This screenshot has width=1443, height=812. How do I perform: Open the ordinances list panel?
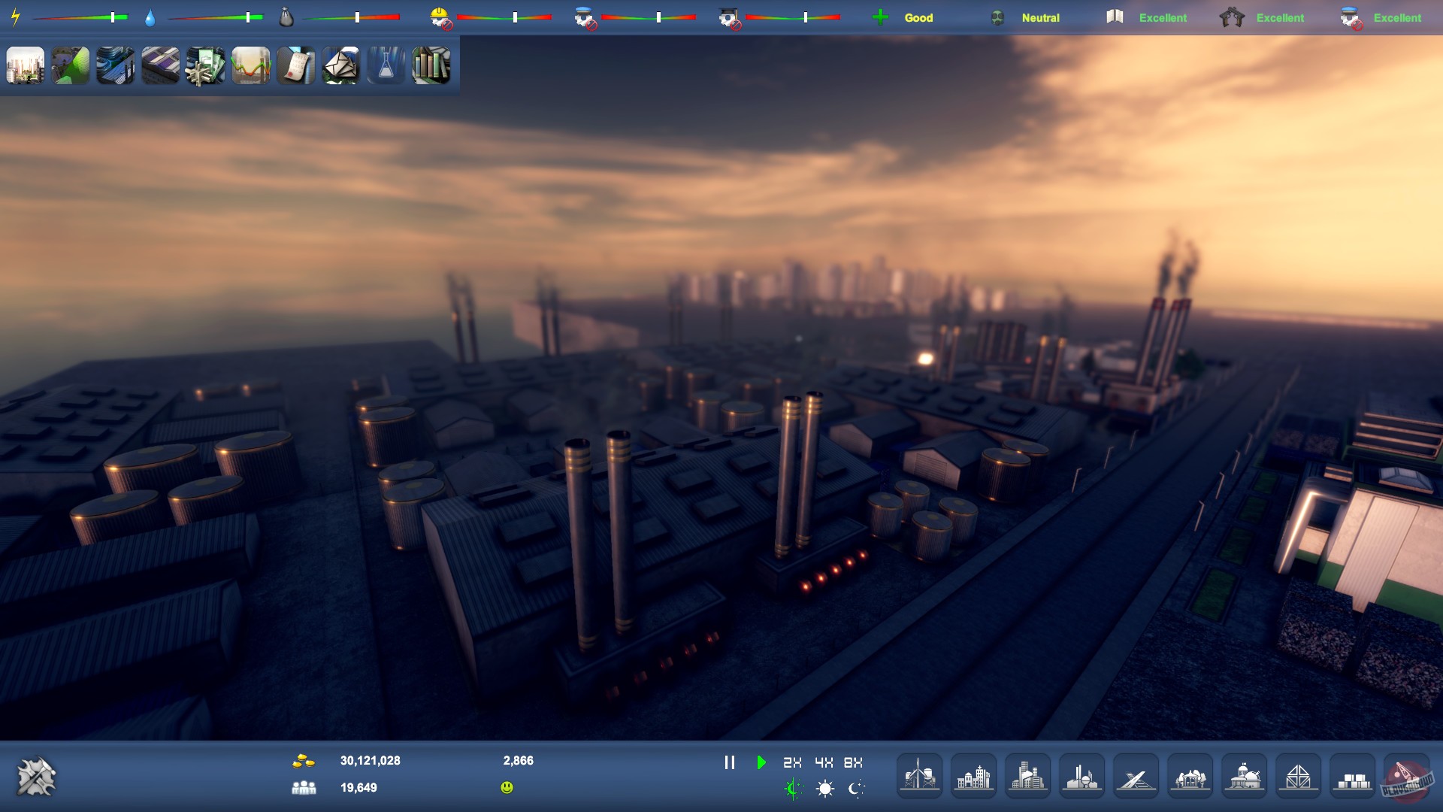pyautogui.click(x=295, y=65)
